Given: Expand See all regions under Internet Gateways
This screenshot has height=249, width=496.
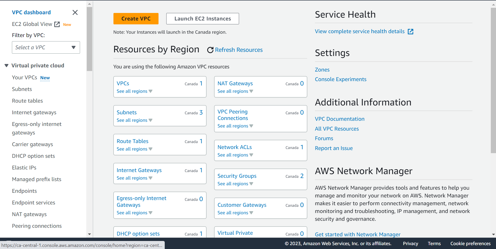Looking at the screenshot, I should coord(134,178).
